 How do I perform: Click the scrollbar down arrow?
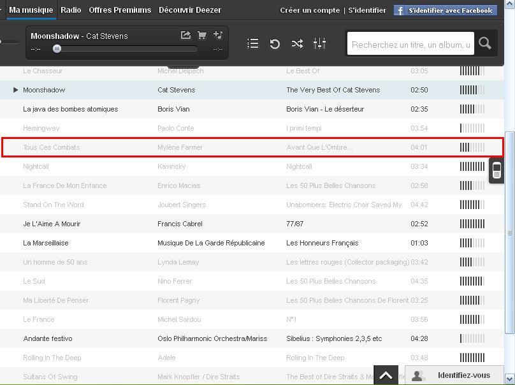(x=510, y=378)
